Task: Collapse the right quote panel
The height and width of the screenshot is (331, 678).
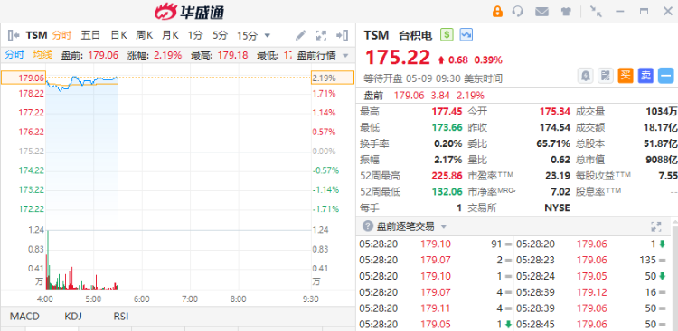Action: 343,35
